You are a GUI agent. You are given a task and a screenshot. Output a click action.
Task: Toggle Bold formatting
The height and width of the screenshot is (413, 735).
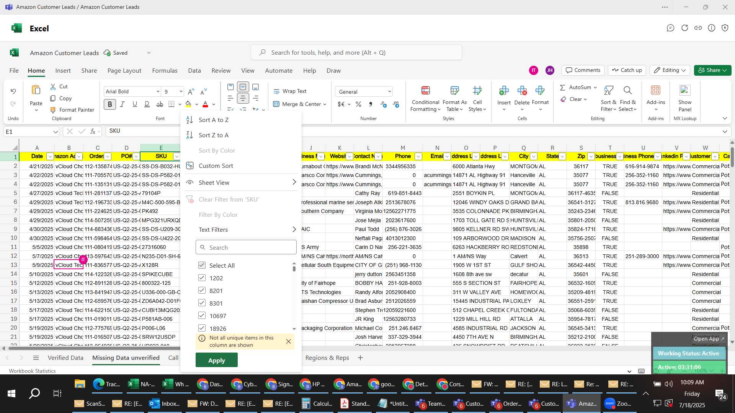[x=110, y=104]
